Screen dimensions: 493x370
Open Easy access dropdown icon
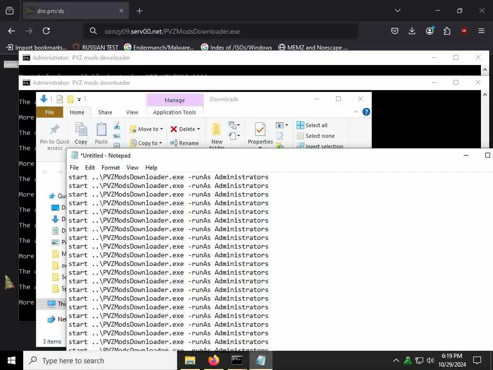(234, 136)
